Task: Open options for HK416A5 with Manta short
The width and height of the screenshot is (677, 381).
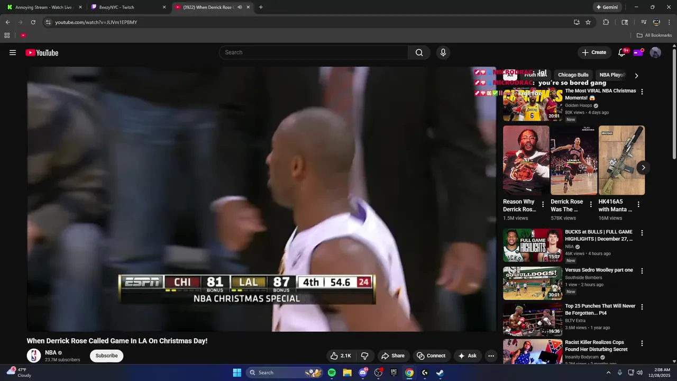Action: [x=638, y=204]
